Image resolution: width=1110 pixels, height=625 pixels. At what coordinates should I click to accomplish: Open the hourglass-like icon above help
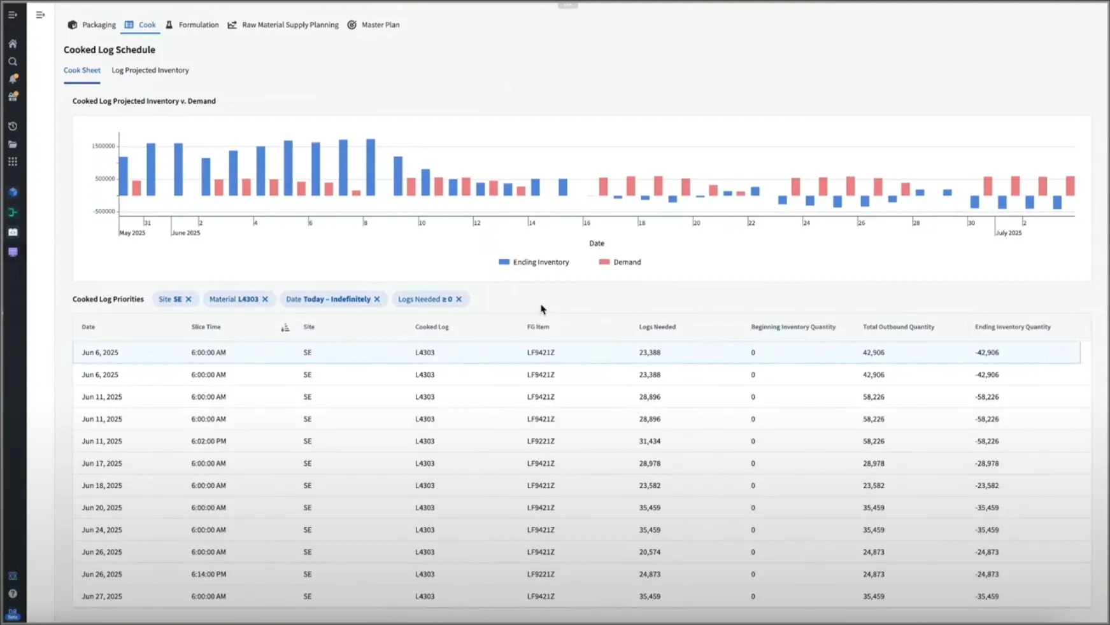tap(12, 576)
